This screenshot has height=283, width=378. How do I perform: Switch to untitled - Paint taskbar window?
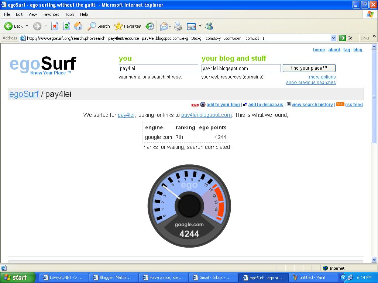(x=313, y=277)
